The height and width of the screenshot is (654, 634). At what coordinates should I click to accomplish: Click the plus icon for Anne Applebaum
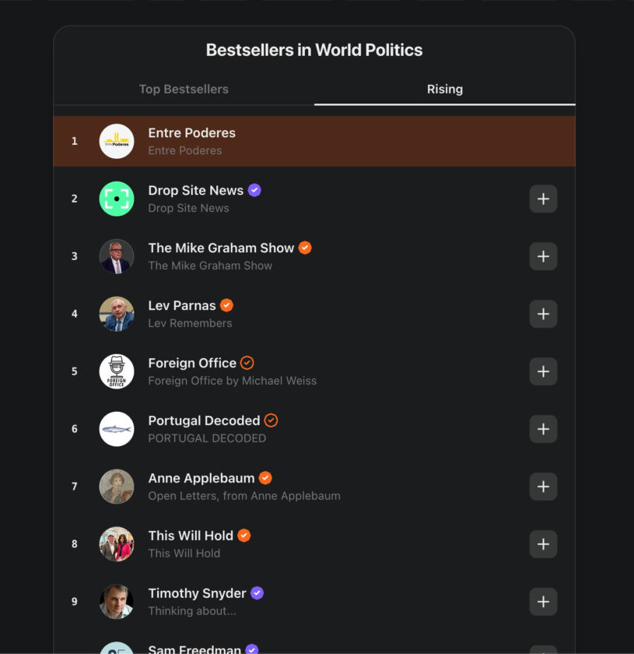point(543,487)
